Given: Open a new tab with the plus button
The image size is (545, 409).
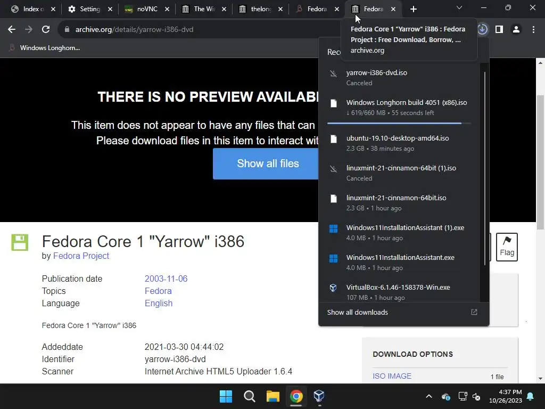Looking at the screenshot, I should [413, 9].
